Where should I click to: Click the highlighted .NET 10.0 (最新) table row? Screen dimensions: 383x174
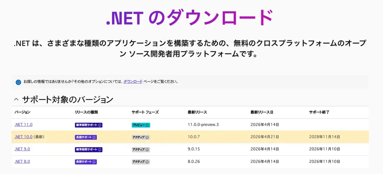coord(190,137)
